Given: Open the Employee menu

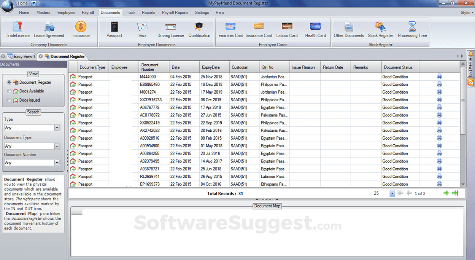Looking at the screenshot, I should (x=66, y=13).
